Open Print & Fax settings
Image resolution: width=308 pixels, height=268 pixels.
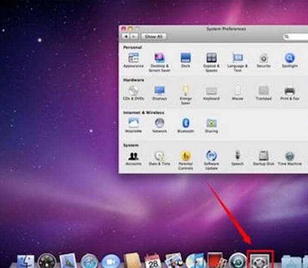coord(290,91)
